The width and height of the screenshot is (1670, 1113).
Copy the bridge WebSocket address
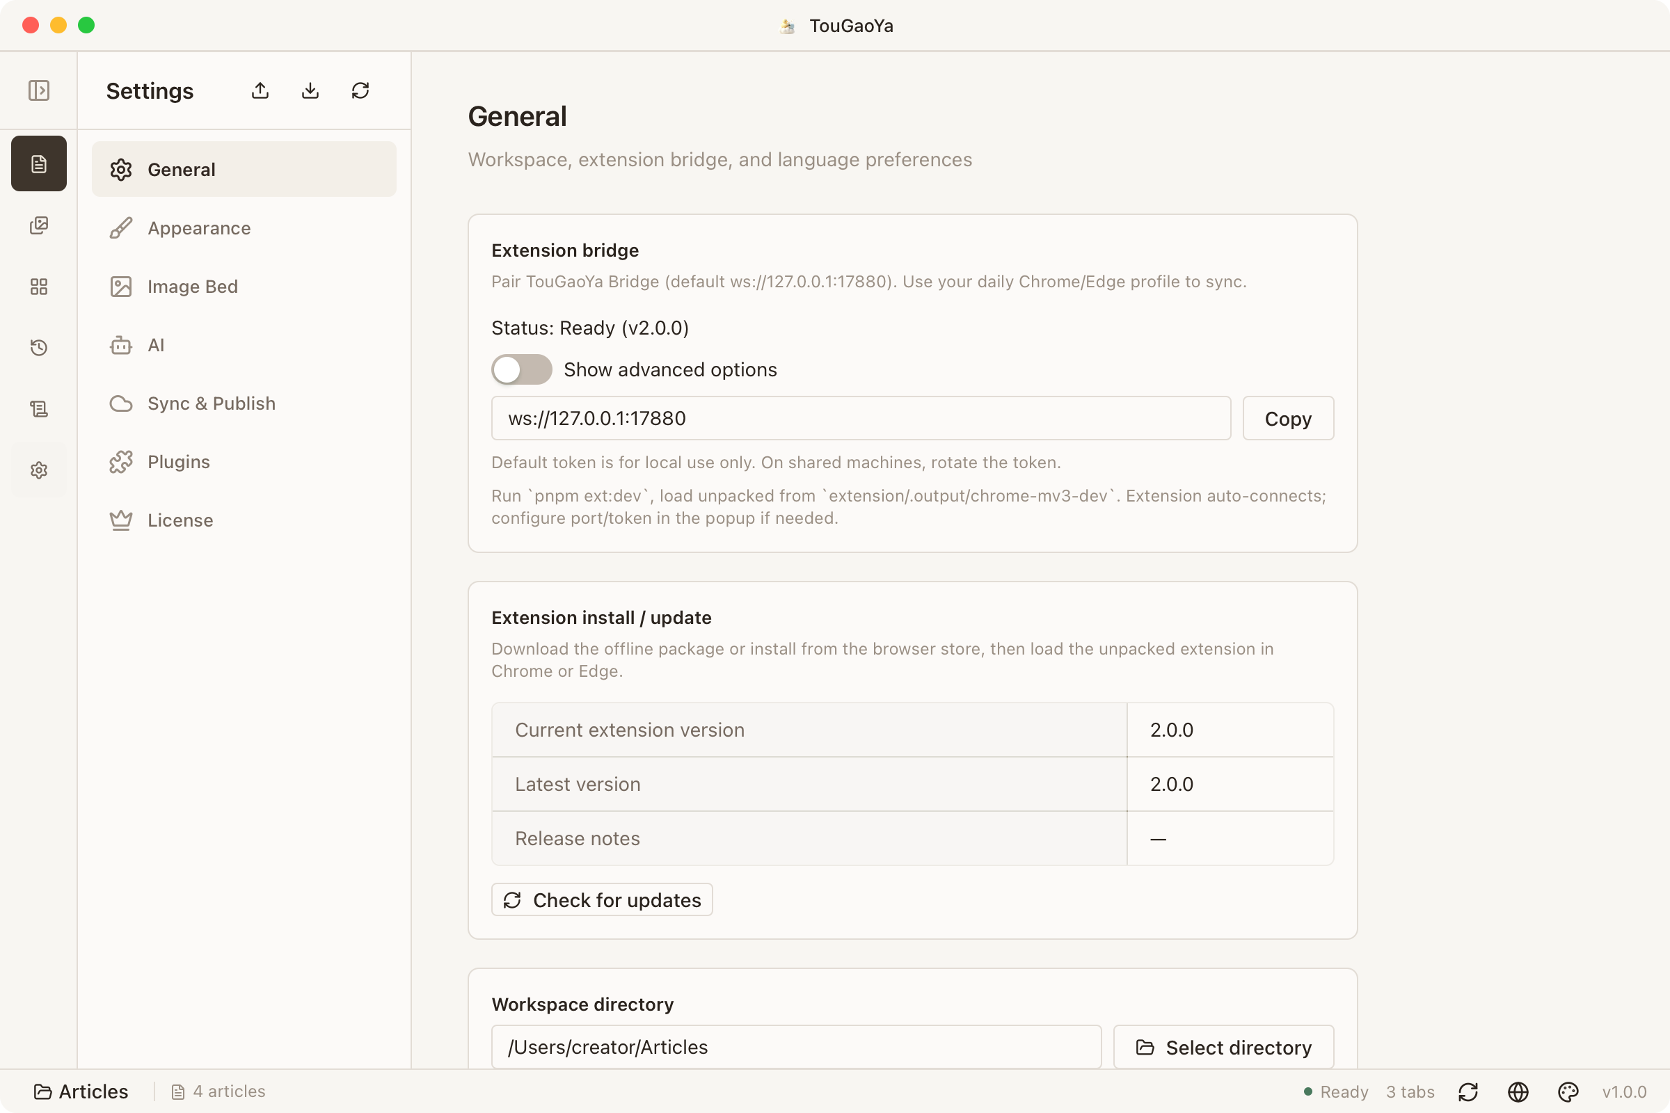(x=1288, y=418)
